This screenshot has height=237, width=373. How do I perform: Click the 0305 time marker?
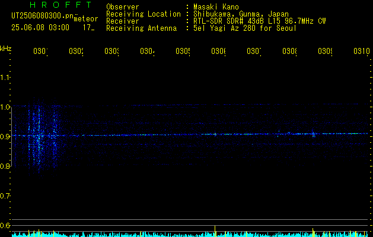click(x=183, y=51)
